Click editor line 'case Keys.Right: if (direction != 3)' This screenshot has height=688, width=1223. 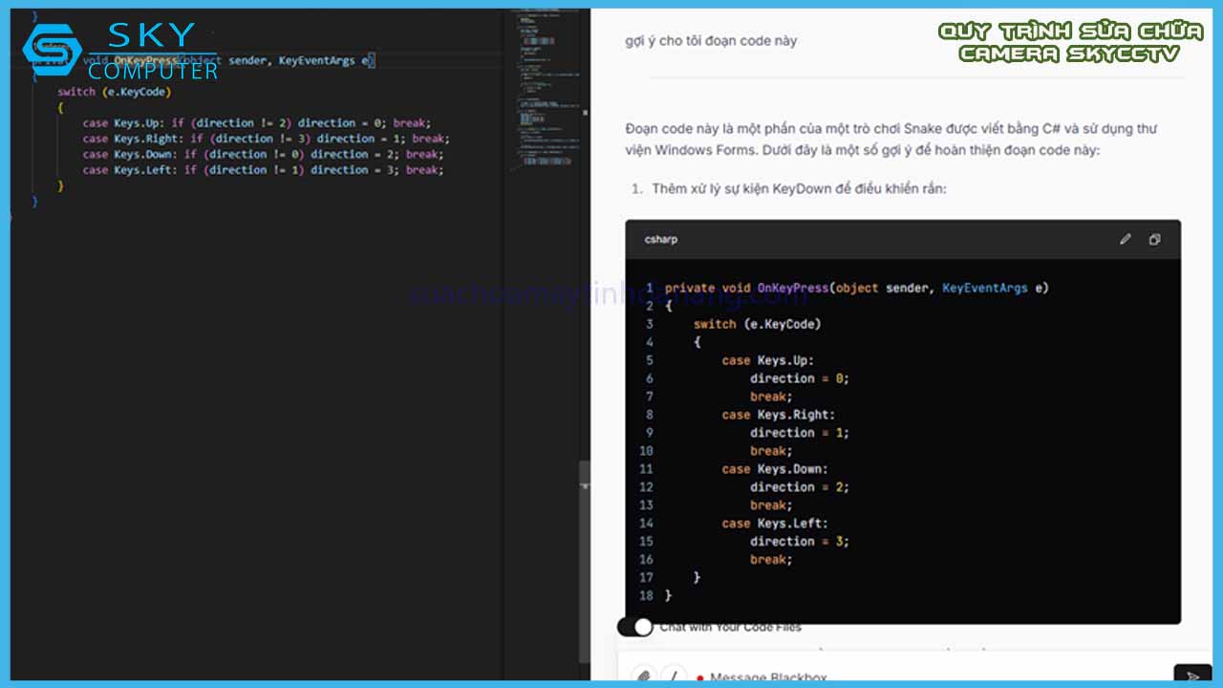pos(266,139)
